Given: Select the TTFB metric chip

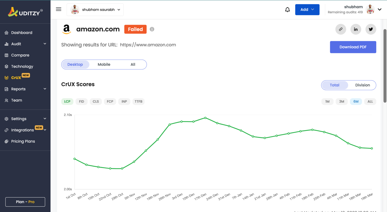Looking at the screenshot, I should point(139,102).
